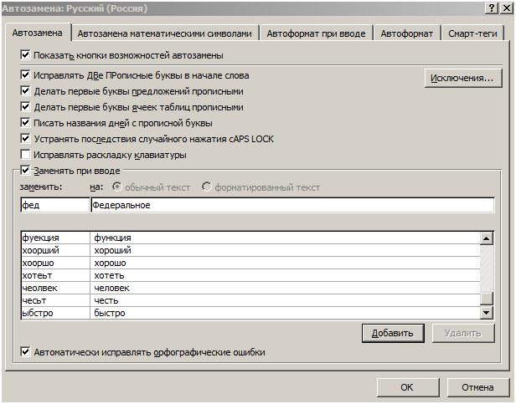Toggle the cAPS LOCK correction checkbox
This screenshot has width=516, height=404.
pyautogui.click(x=25, y=138)
